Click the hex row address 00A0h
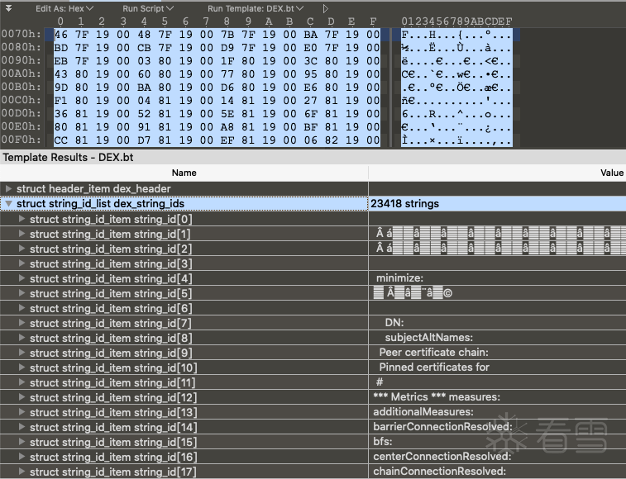The height and width of the screenshot is (479, 626). click(x=21, y=74)
